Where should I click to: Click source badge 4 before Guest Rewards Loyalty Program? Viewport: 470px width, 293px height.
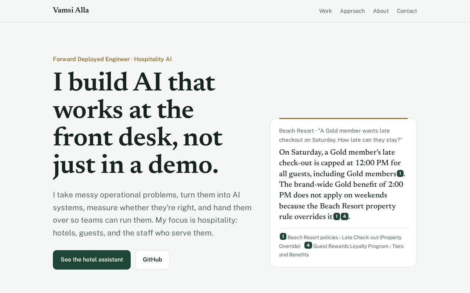[308, 245]
